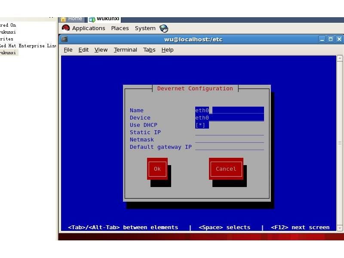The height and width of the screenshot is (258, 344).
Task: Toggle the Use DHCP checkbox
Action: point(202,125)
